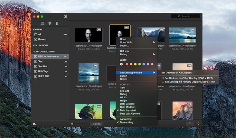Viewport: 236px width, 138px height.
Task: Click the 블로그 자료 collection box icon
Action: (x=36, y=76)
